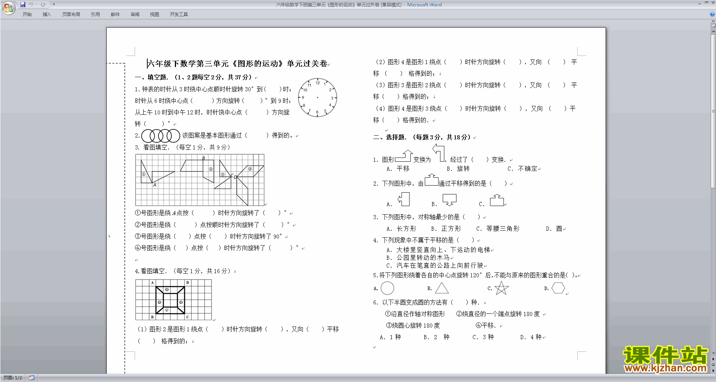The image size is (716, 382).
Task: Click the line B. 公园里转动的木马
Action: [418, 258]
